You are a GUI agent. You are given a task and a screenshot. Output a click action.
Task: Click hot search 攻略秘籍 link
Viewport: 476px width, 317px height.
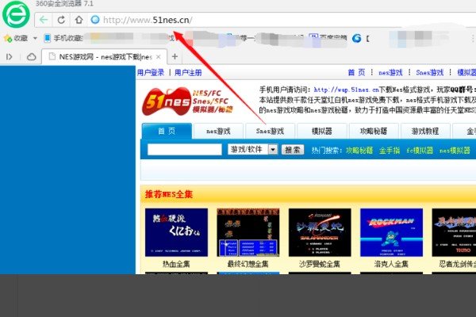tap(359, 150)
